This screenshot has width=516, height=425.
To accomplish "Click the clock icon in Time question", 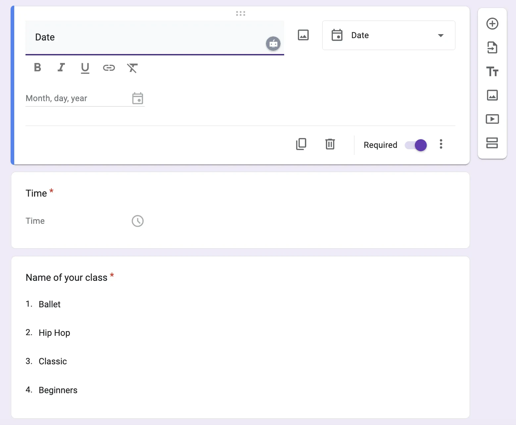I will 137,221.
